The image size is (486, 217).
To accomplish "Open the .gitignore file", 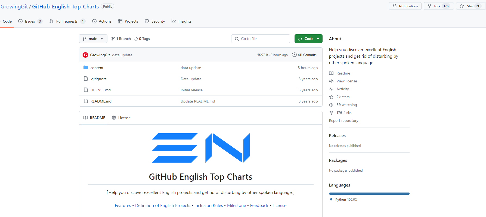I will tap(98, 79).
